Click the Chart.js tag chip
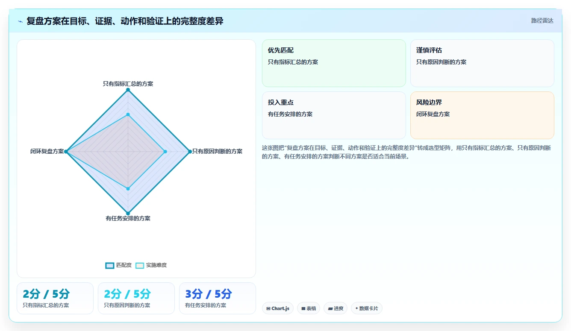This screenshot has height=331, width=571. pos(278,308)
